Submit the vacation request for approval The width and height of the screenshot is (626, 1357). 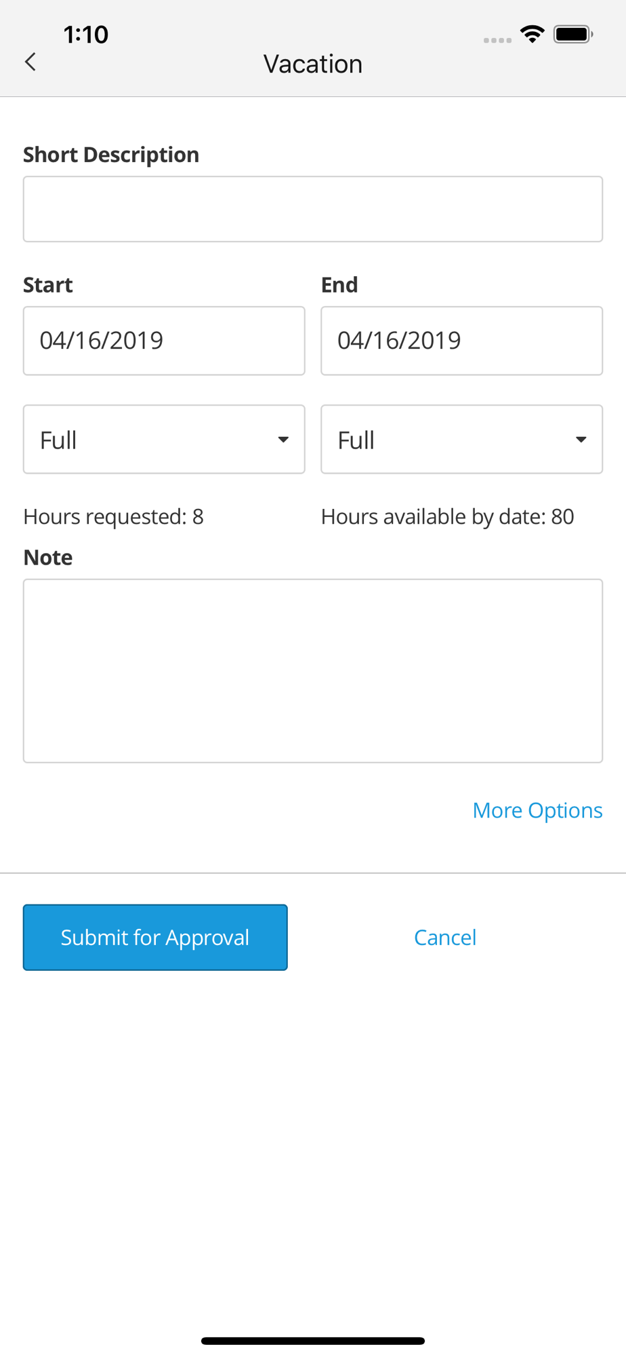(x=155, y=937)
